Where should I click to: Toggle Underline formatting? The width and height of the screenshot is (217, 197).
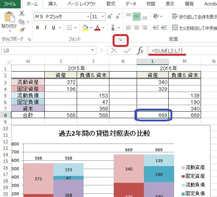pos(53,28)
